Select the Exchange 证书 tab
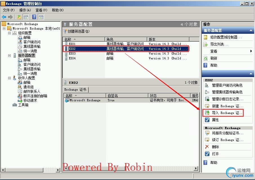 pos(75,89)
